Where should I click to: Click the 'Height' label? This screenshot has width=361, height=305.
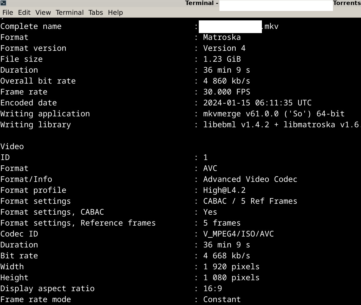point(14,278)
